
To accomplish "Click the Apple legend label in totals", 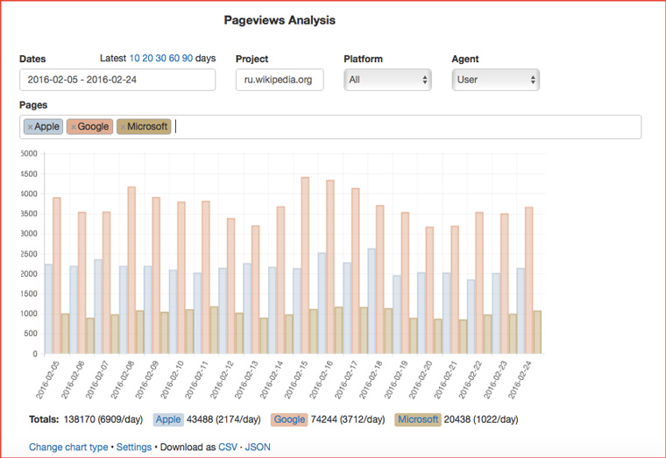I will tap(168, 419).
